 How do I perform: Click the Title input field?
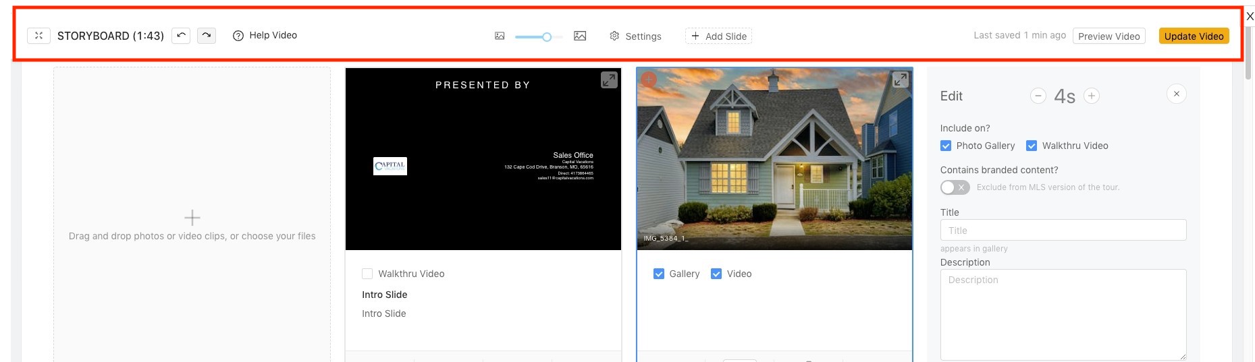[x=1063, y=231]
